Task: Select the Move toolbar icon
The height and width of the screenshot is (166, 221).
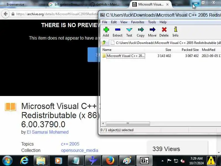Action: click(x=152, y=32)
